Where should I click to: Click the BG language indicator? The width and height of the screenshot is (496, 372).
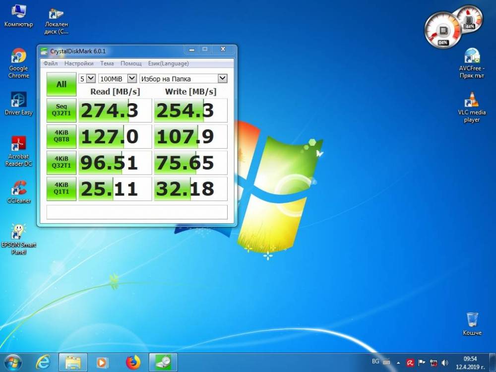click(x=375, y=361)
